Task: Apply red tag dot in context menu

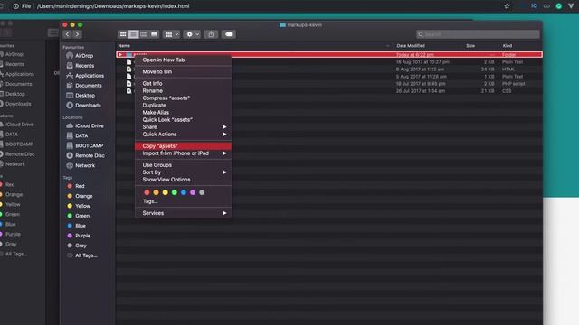Action: pos(147,192)
